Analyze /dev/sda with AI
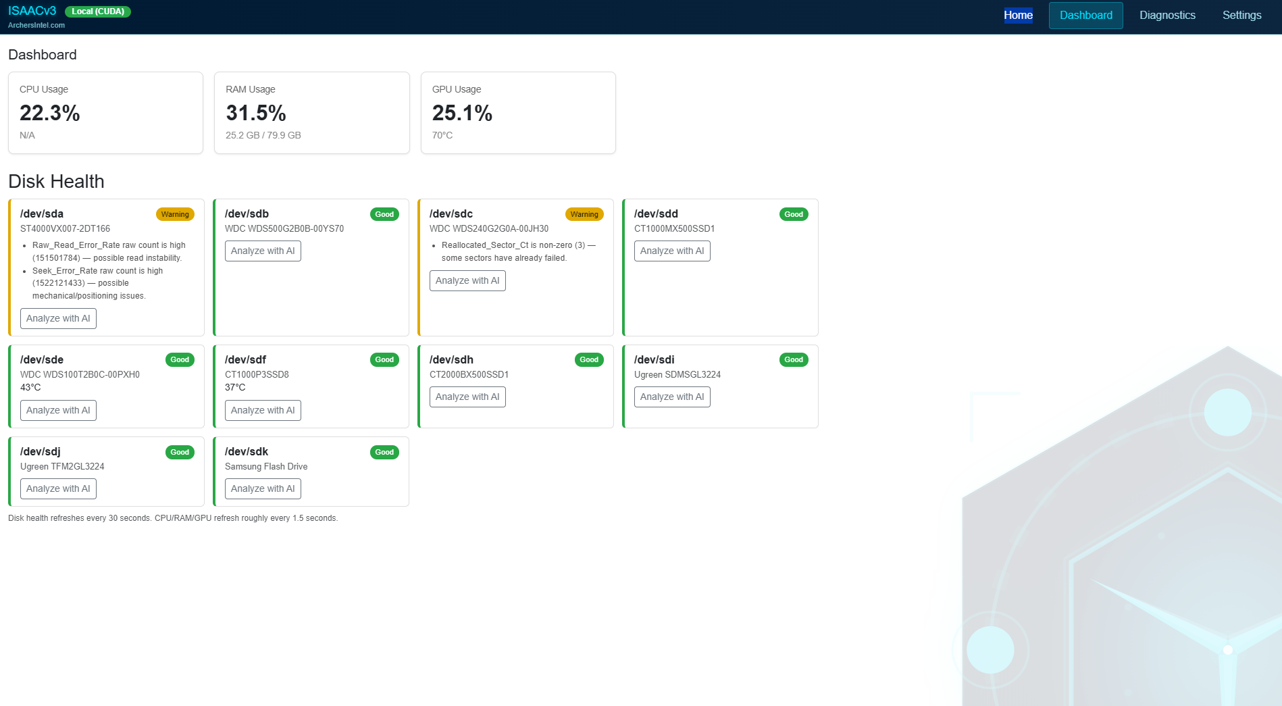Image resolution: width=1282 pixels, height=706 pixels. click(x=58, y=319)
